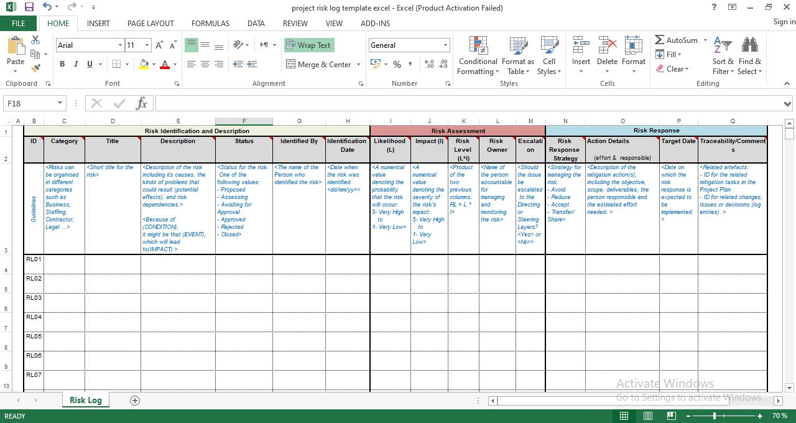Switch to the FORMULAS ribbon tab

(x=210, y=23)
